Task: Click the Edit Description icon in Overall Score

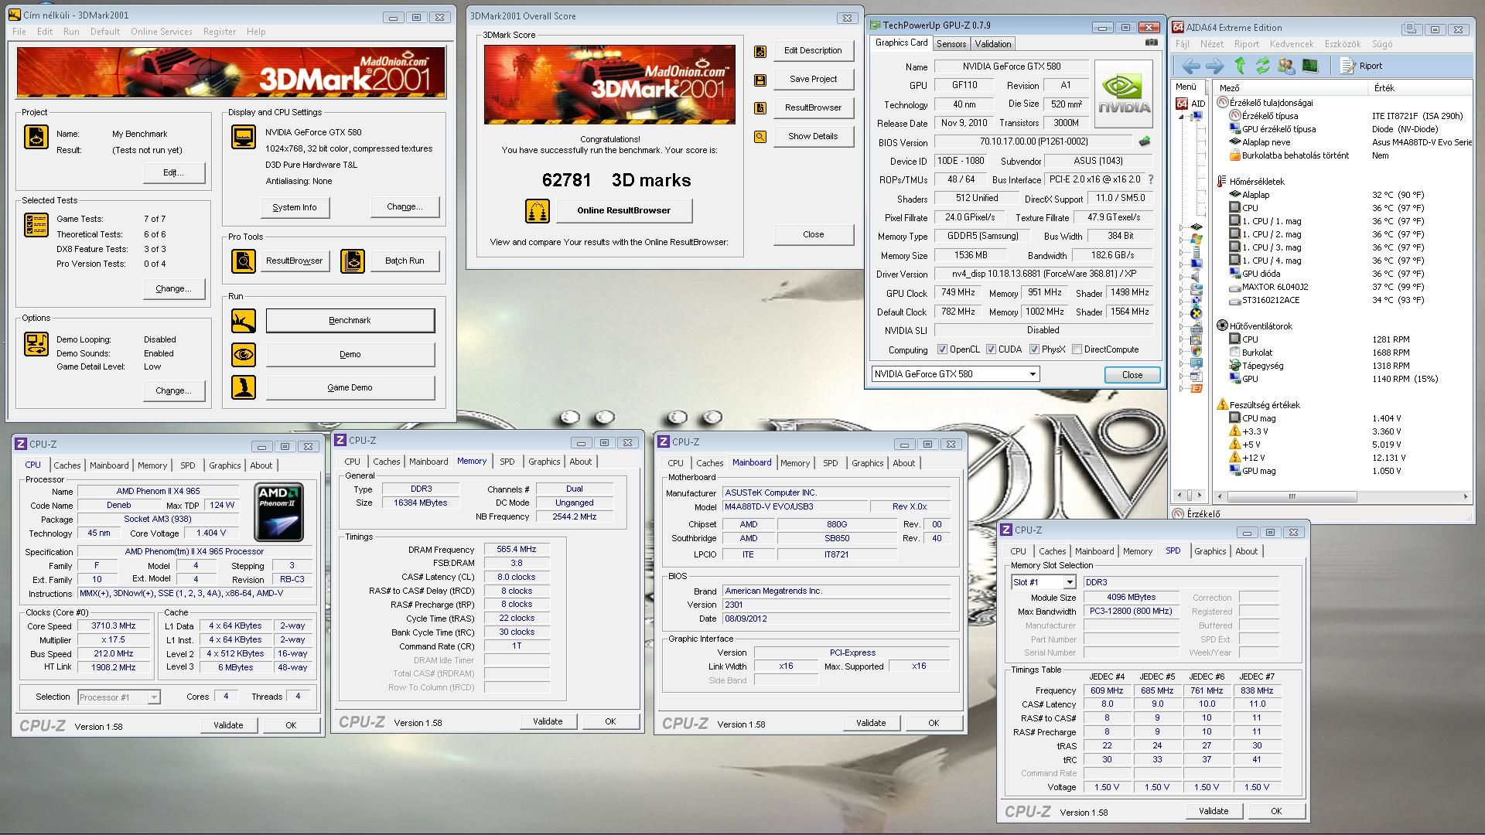Action: 760,51
